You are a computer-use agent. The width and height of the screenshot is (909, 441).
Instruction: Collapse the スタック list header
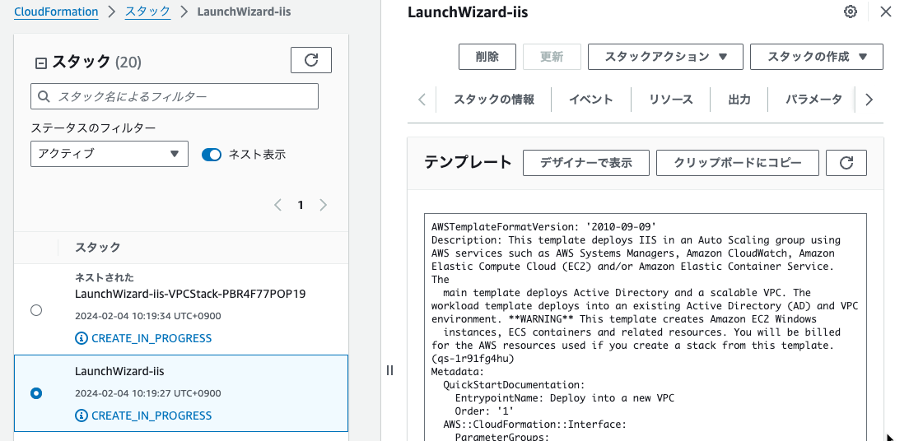40,63
